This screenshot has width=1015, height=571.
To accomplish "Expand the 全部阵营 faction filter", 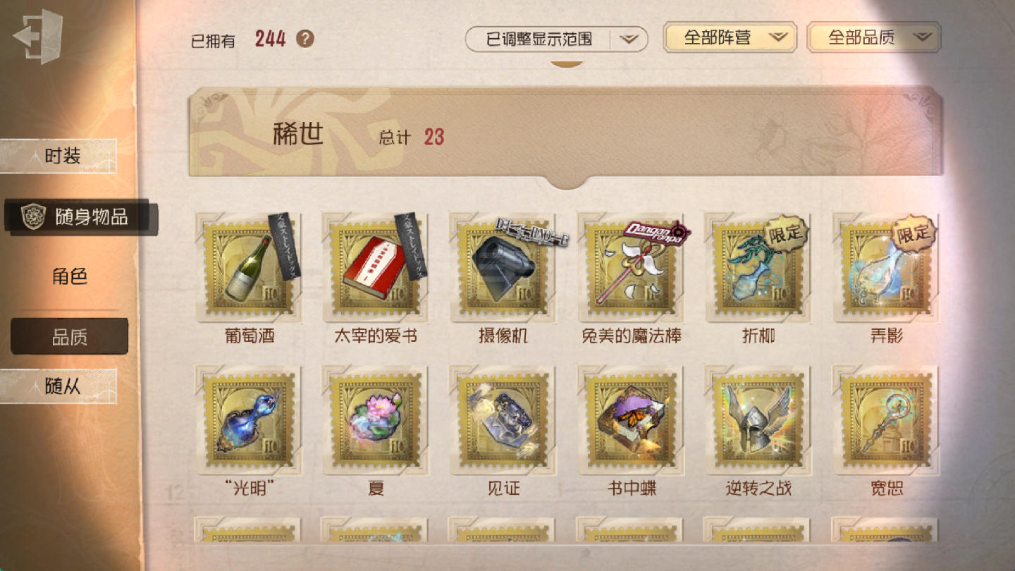I will (x=730, y=37).
